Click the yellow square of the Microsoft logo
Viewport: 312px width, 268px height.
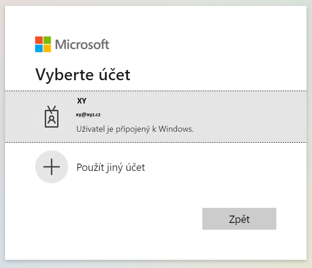[x=48, y=48]
